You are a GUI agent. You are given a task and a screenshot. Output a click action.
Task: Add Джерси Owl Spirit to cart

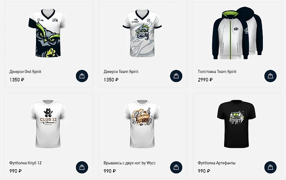click(x=82, y=76)
